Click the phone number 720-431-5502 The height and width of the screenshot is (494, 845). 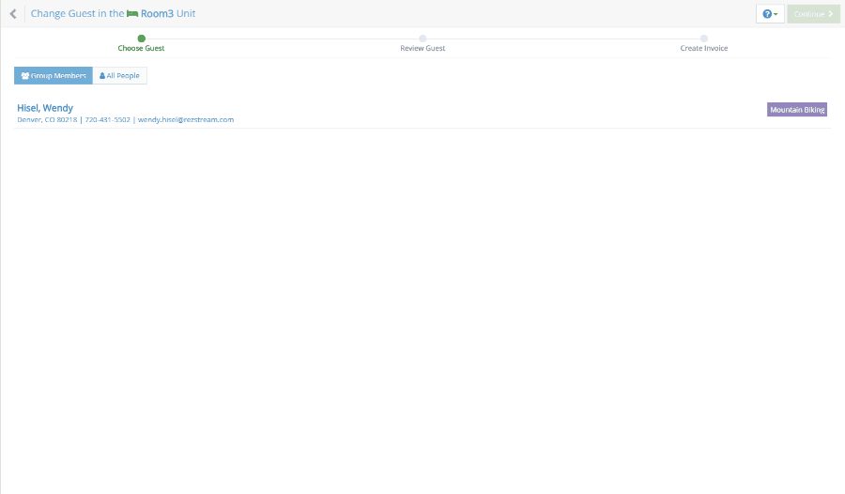point(107,120)
